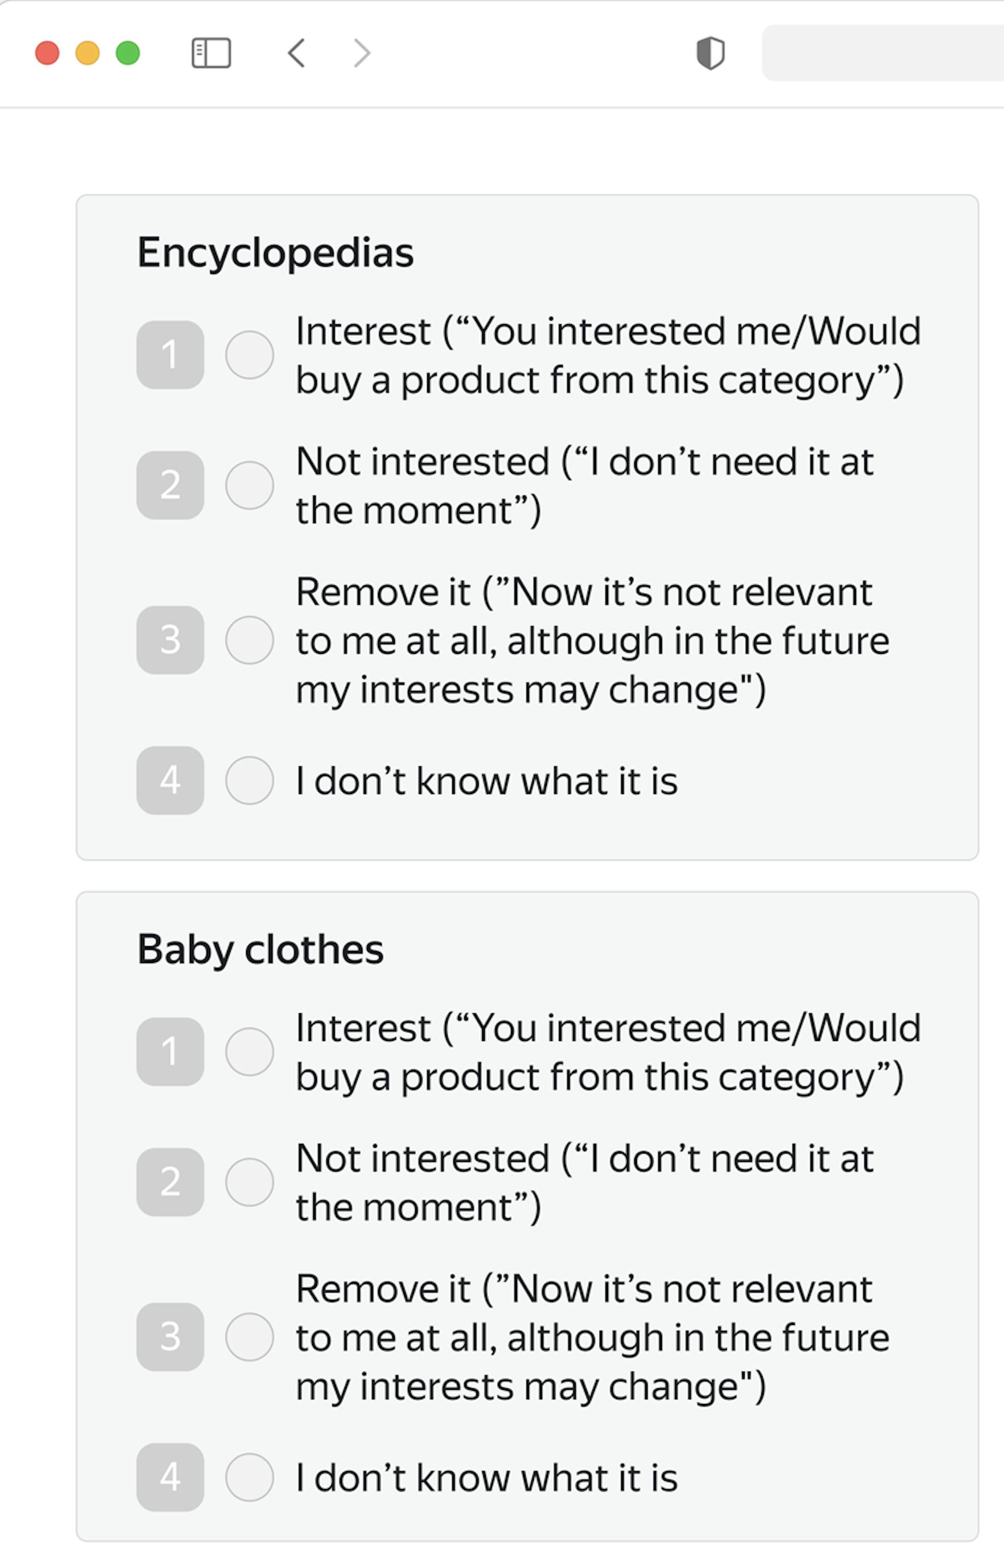Open the privacy shield icon
The image size is (1004, 1564).
[x=710, y=53]
